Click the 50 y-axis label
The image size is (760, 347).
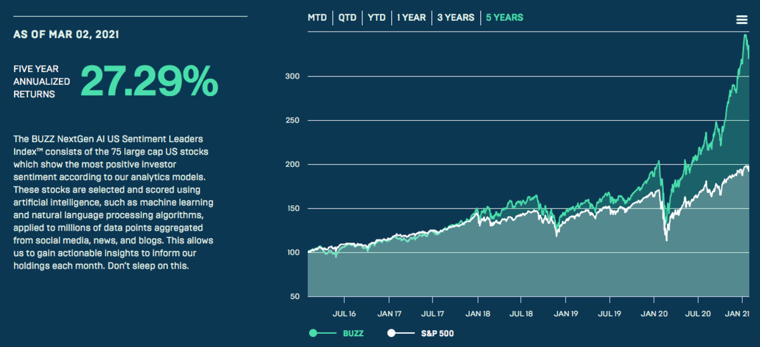point(294,296)
